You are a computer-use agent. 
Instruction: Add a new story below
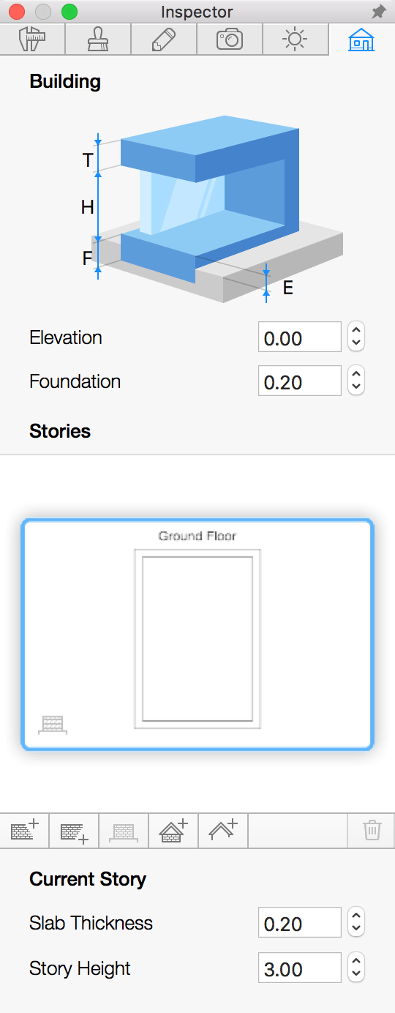tap(74, 831)
